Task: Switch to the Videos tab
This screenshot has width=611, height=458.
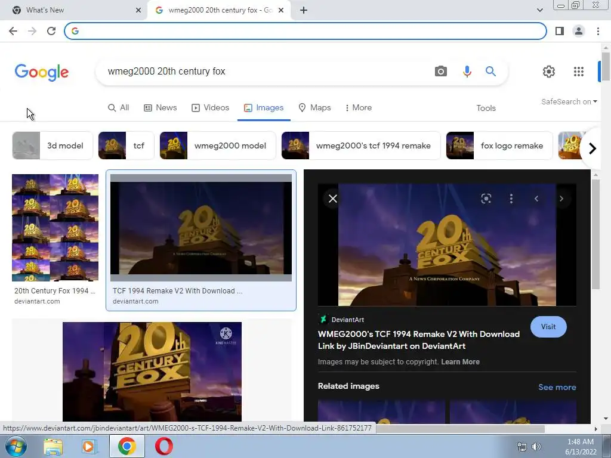Action: point(210,108)
